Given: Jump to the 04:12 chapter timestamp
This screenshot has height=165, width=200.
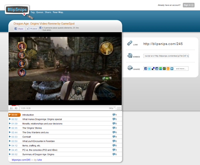Looking at the screenshot, I should click(x=14, y=145).
